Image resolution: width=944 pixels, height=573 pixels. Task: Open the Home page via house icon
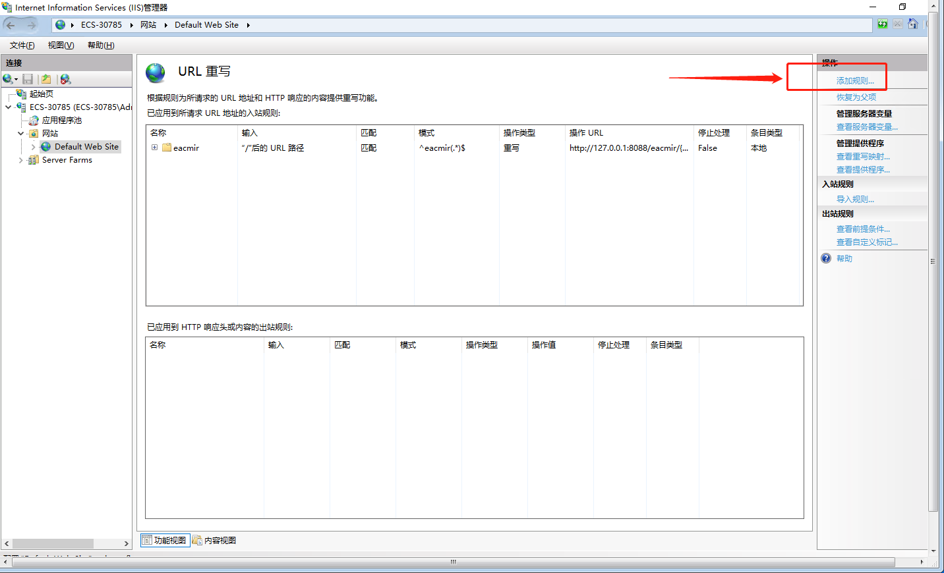pos(914,24)
